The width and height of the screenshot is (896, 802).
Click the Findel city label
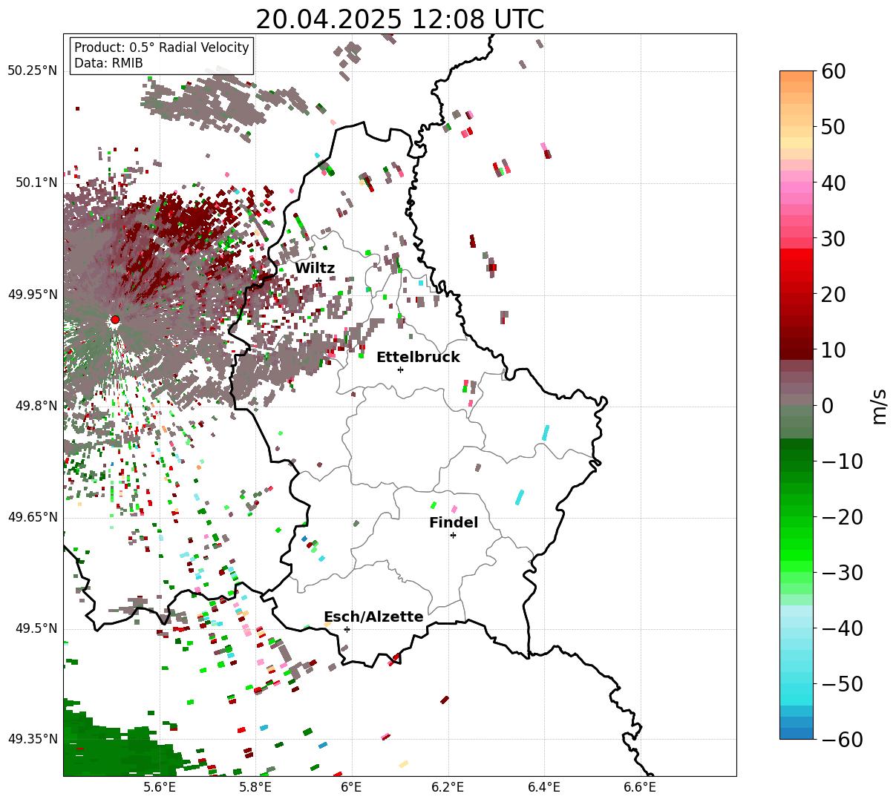tap(454, 523)
